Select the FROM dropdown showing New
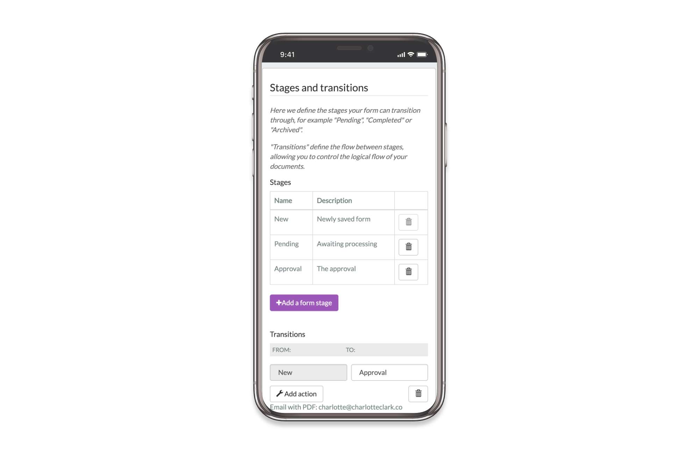 click(308, 372)
